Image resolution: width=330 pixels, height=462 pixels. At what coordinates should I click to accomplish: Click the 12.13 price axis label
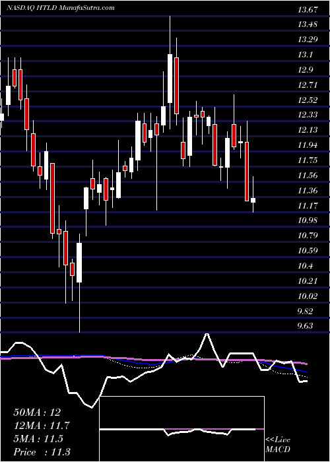click(308, 129)
